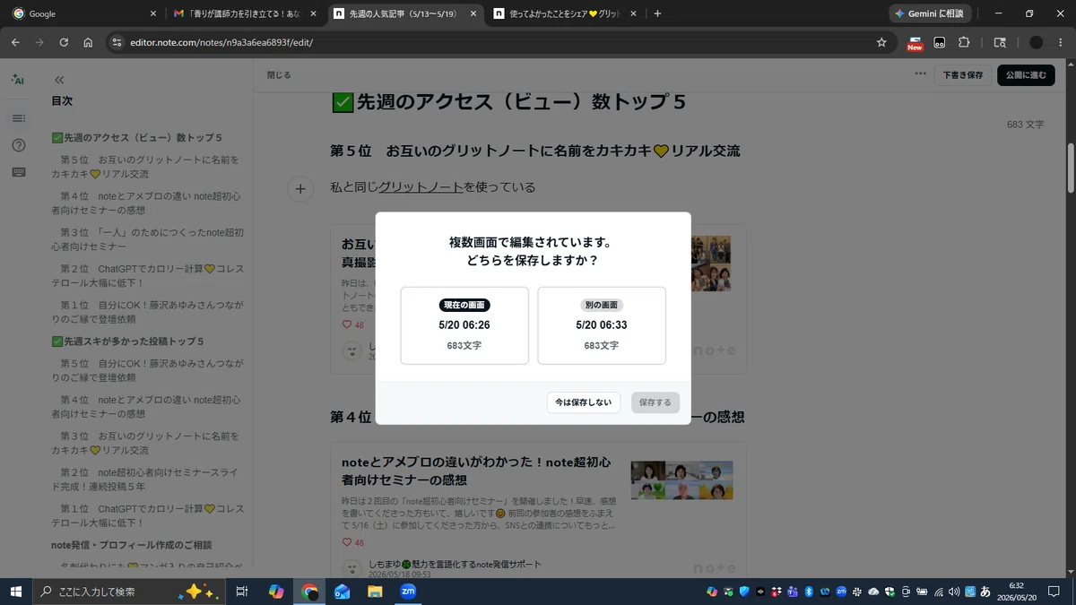Jump to 先週のアクセス（ビュー）数トップ５ in sidebar
The width and height of the screenshot is (1076, 605).
coord(137,137)
